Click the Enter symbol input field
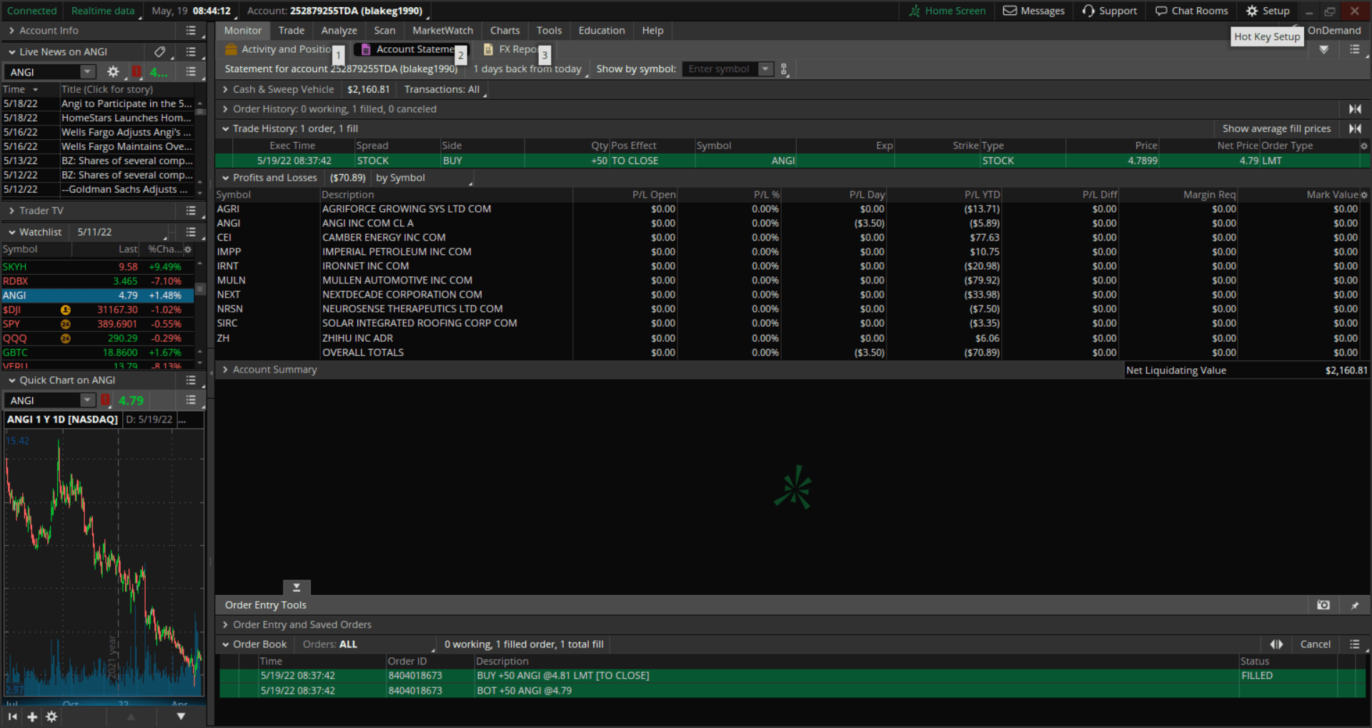 click(720, 69)
